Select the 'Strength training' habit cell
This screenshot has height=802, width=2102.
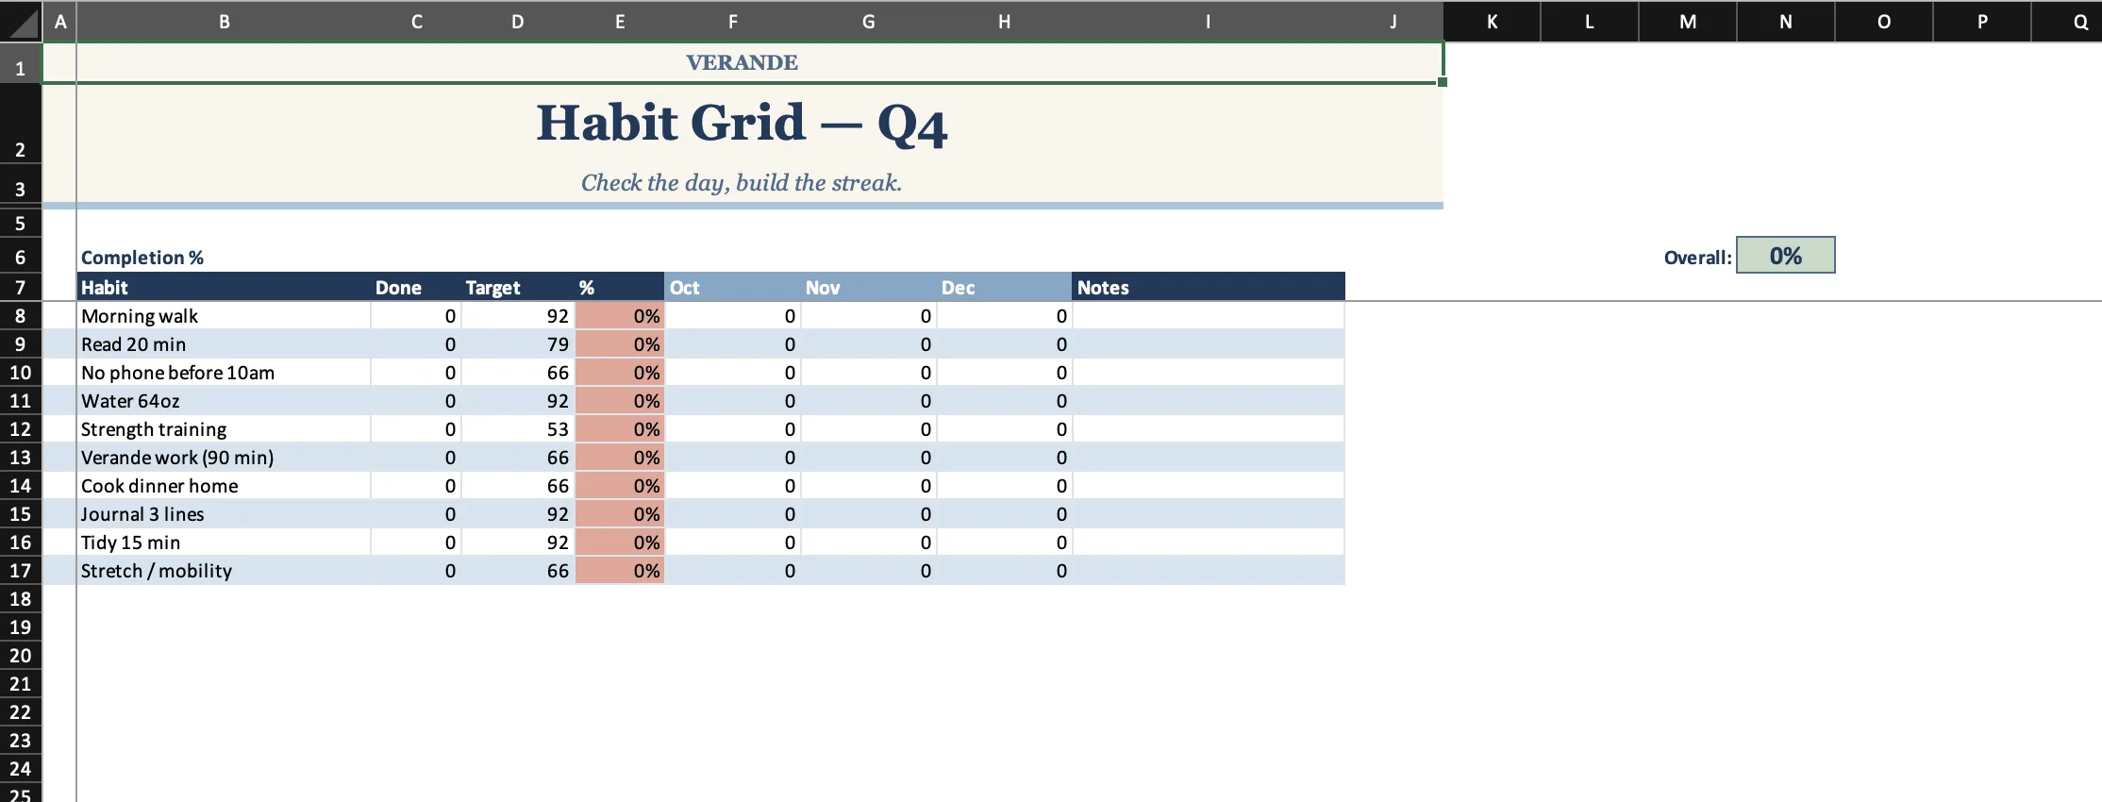point(225,428)
